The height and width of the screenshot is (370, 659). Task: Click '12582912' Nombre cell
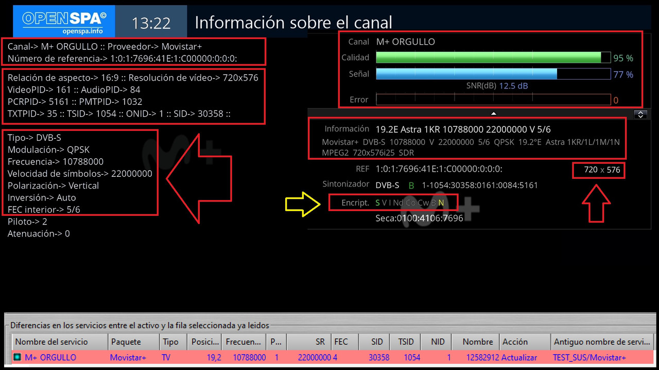point(482,357)
